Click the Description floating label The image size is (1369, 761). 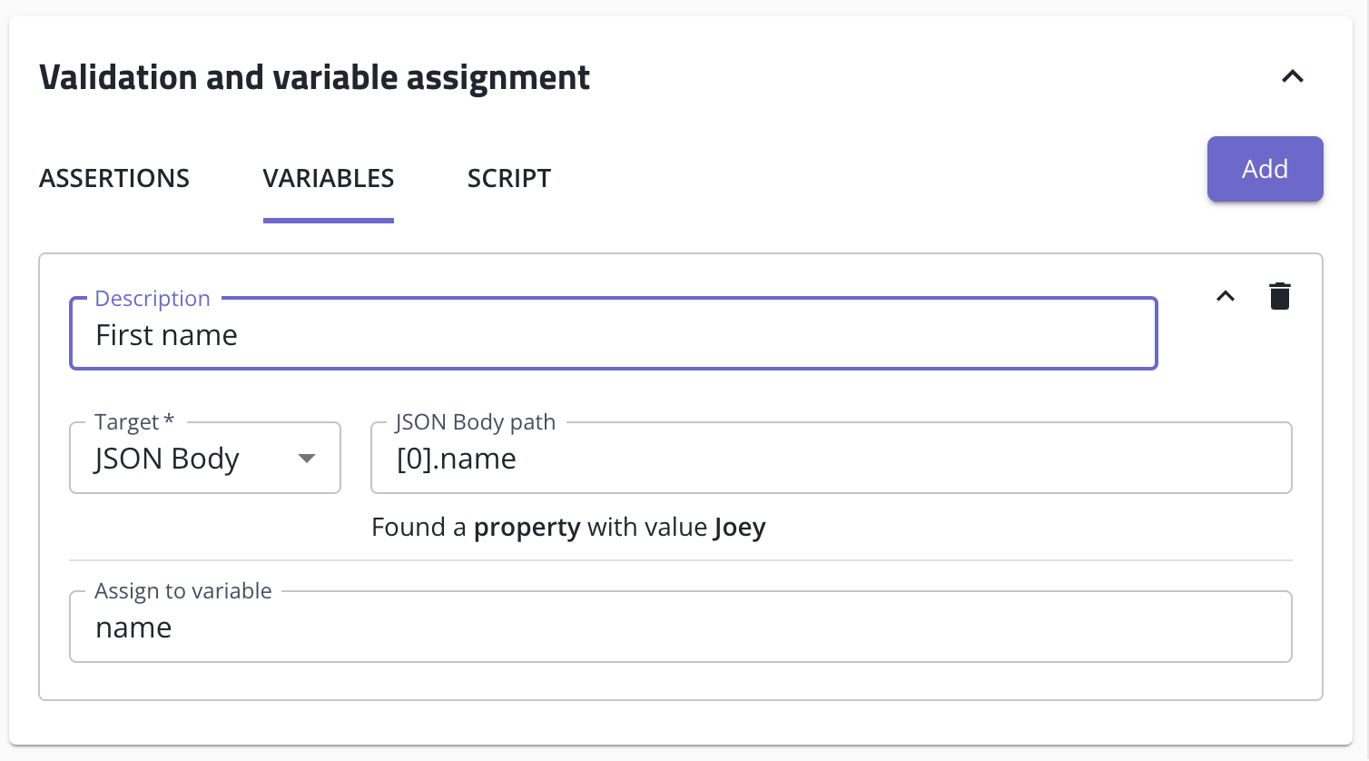coord(153,299)
